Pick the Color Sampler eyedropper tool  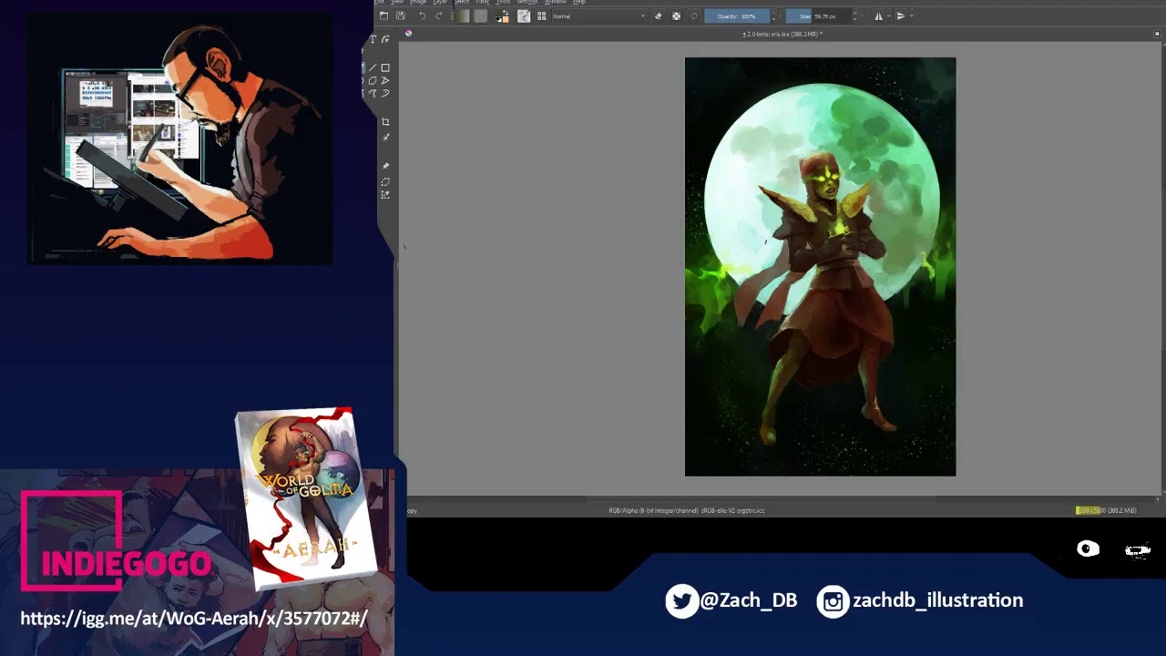pyautogui.click(x=385, y=138)
